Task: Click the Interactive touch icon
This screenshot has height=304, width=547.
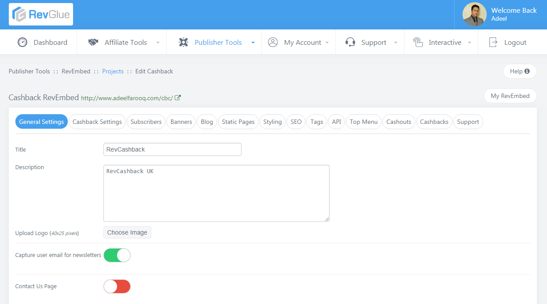Action: (x=418, y=42)
